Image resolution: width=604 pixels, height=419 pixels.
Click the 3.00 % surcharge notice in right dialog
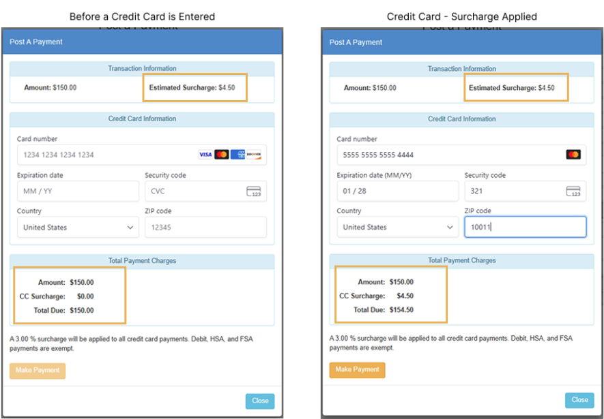pyautogui.click(x=451, y=343)
